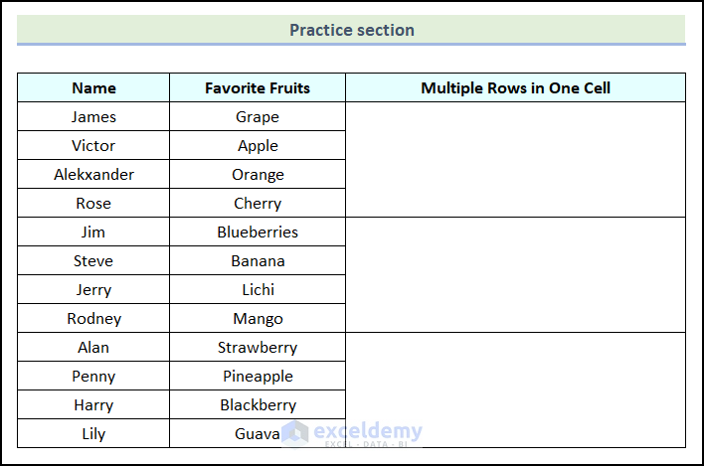Screen dimensions: 704x466
Task: Select the cell containing James
Action: click(x=93, y=116)
